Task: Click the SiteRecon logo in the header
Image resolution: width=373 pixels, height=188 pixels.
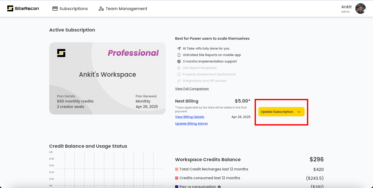Action: [23, 9]
